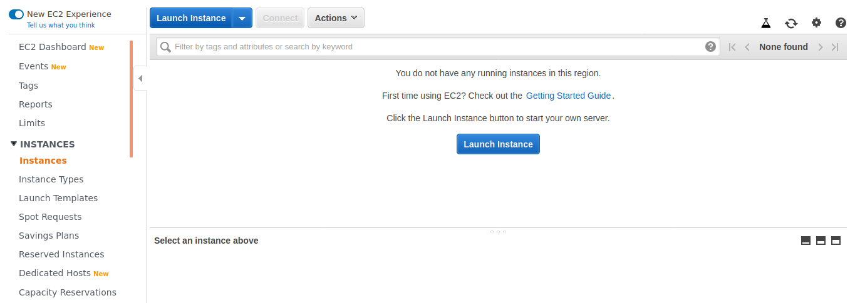This screenshot has width=855, height=303.
Task: Open Reports in sidebar
Action: click(x=36, y=104)
